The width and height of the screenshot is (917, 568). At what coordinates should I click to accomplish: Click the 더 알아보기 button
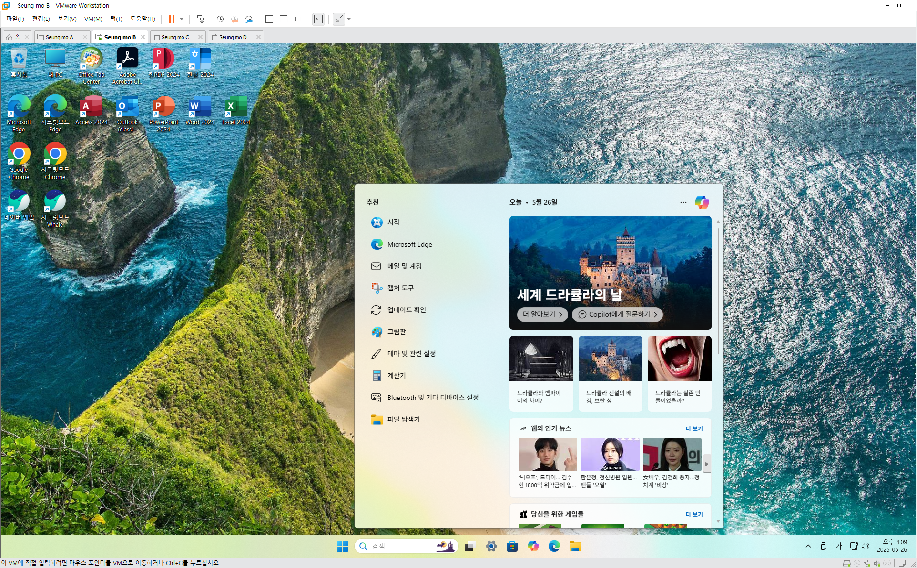tap(542, 314)
